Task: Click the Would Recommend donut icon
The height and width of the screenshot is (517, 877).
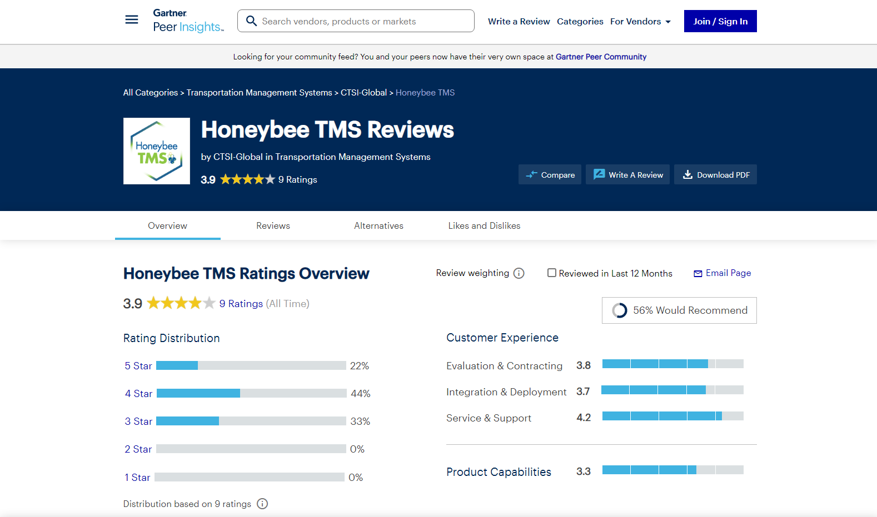Action: (x=620, y=310)
